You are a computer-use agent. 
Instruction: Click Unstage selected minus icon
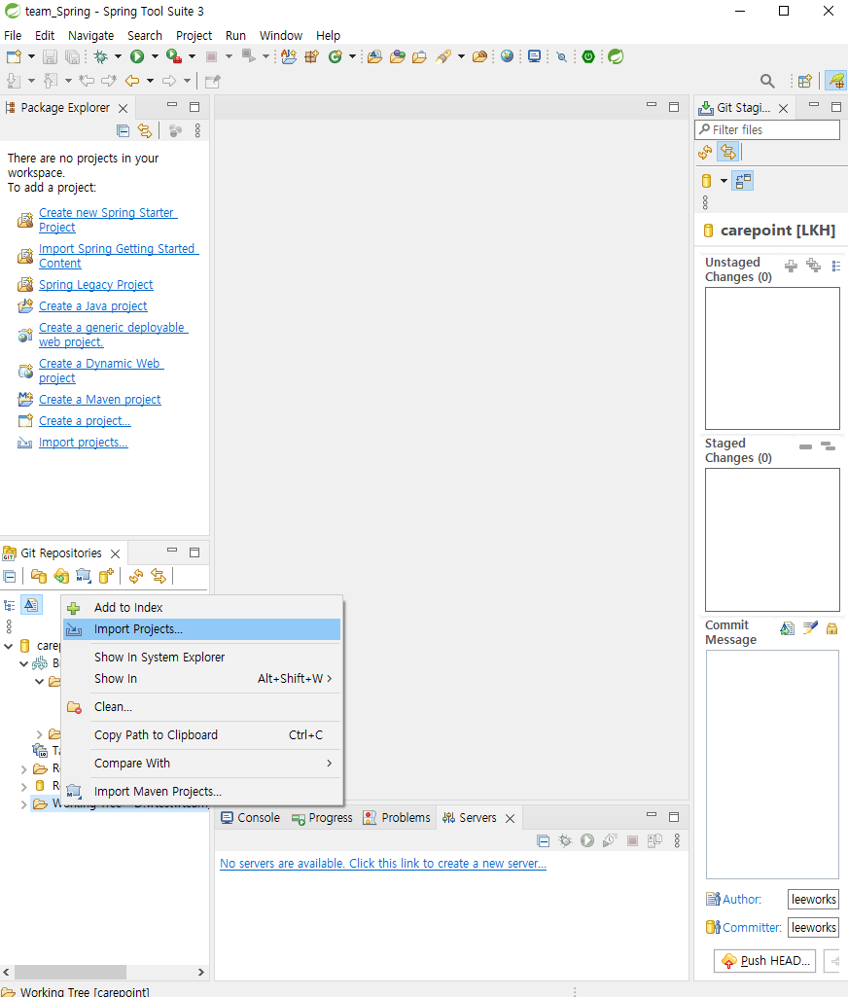tap(805, 447)
